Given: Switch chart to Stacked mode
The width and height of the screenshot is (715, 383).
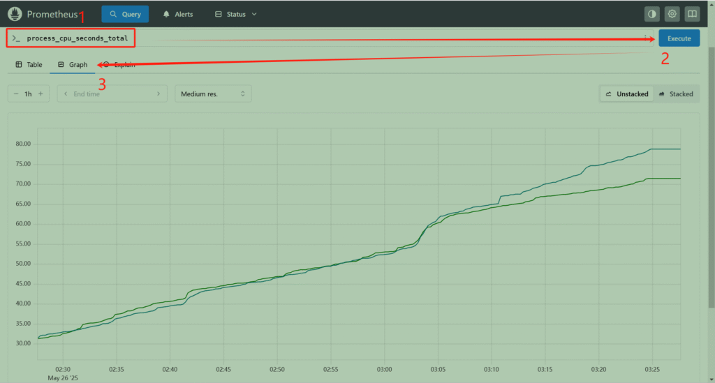Looking at the screenshot, I should pyautogui.click(x=675, y=93).
